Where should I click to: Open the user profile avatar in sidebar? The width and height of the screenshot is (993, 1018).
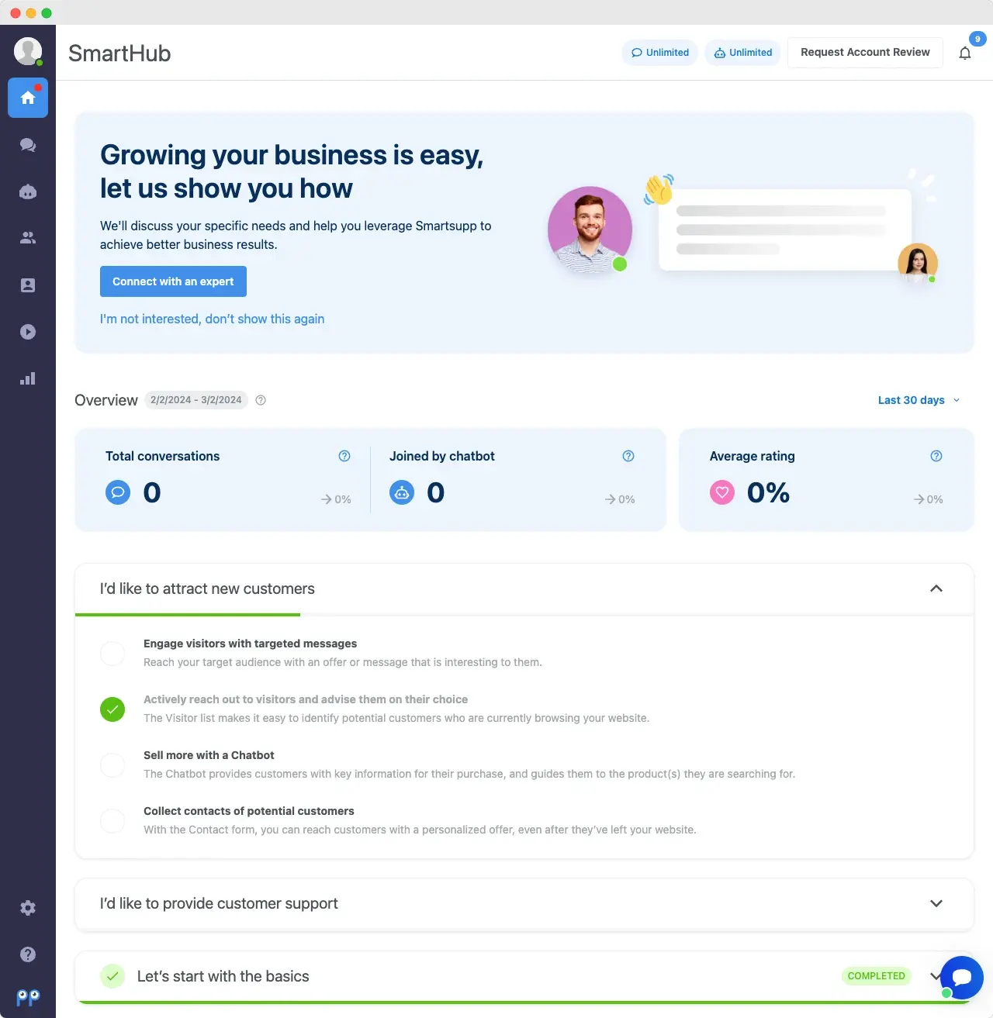[28, 51]
